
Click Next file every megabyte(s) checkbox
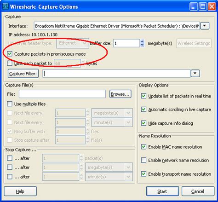(x=10, y=113)
